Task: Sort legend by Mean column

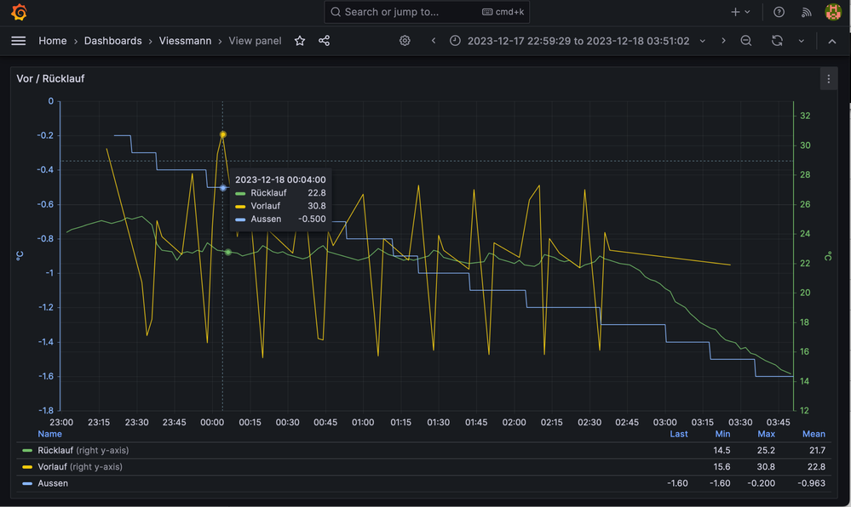Action: pyautogui.click(x=814, y=434)
